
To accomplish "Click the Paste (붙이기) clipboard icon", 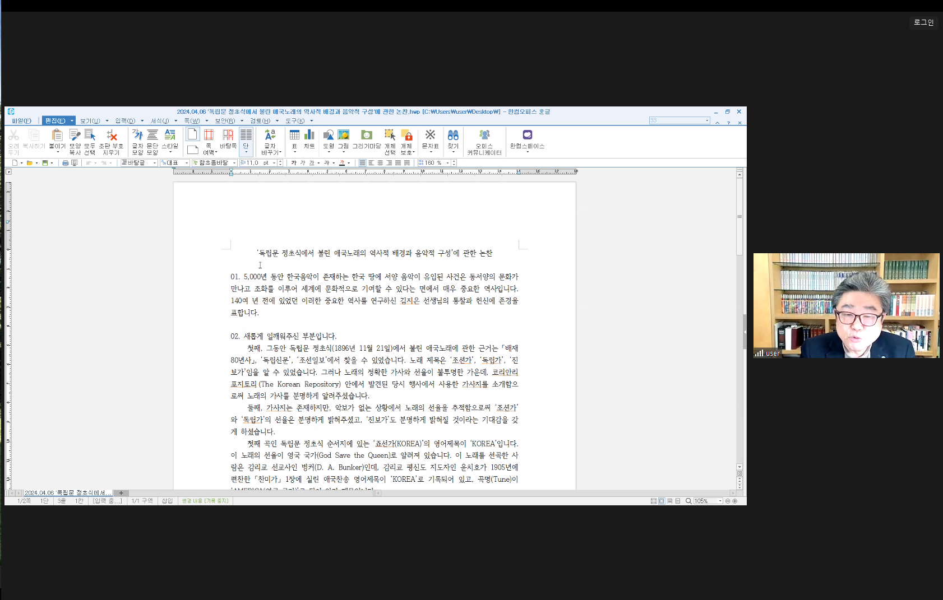I will tap(57, 135).
